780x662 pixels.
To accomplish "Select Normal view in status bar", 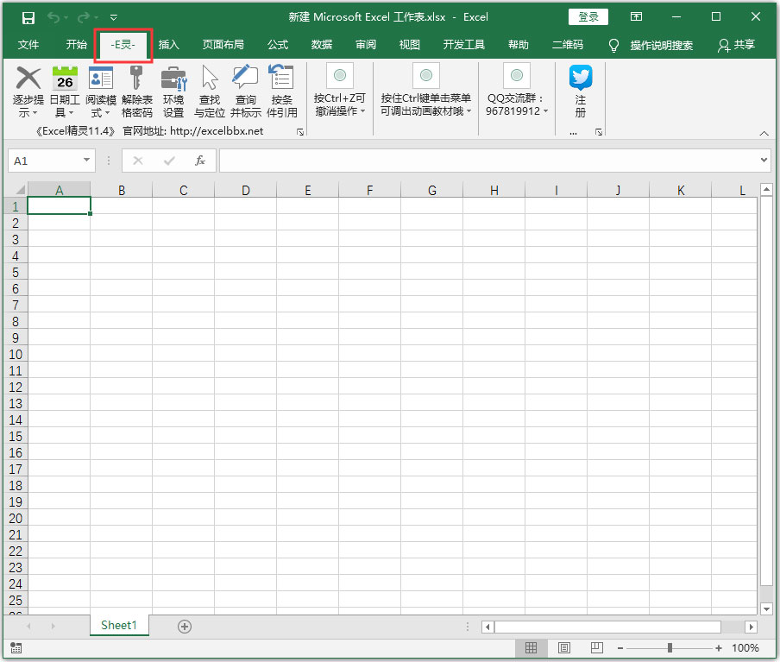I will click(532, 648).
